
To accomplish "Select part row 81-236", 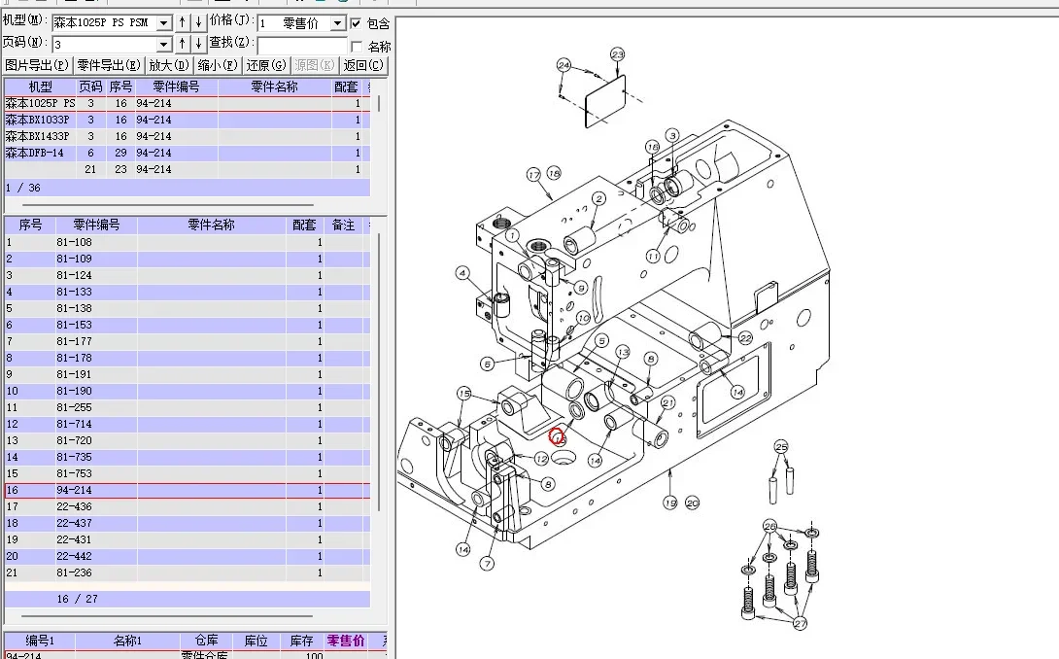I will [x=188, y=572].
